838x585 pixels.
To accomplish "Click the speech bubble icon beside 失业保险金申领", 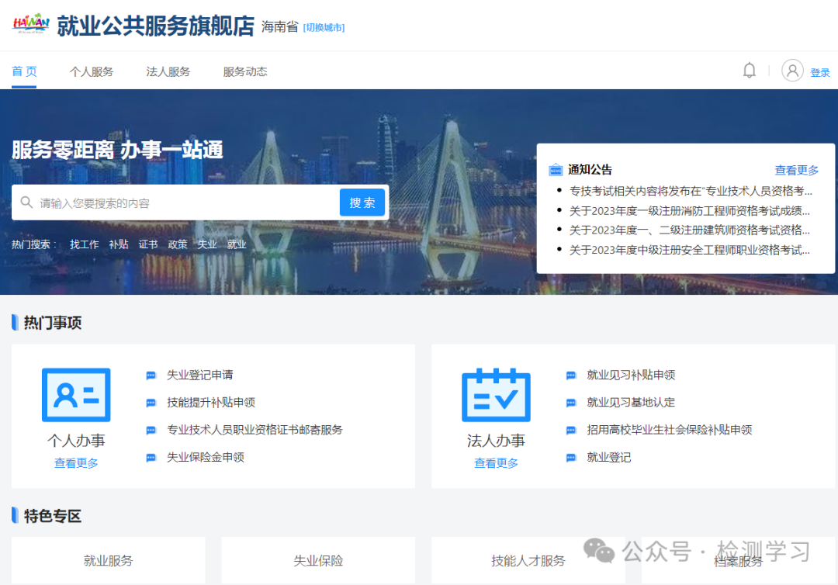I will pos(150,458).
